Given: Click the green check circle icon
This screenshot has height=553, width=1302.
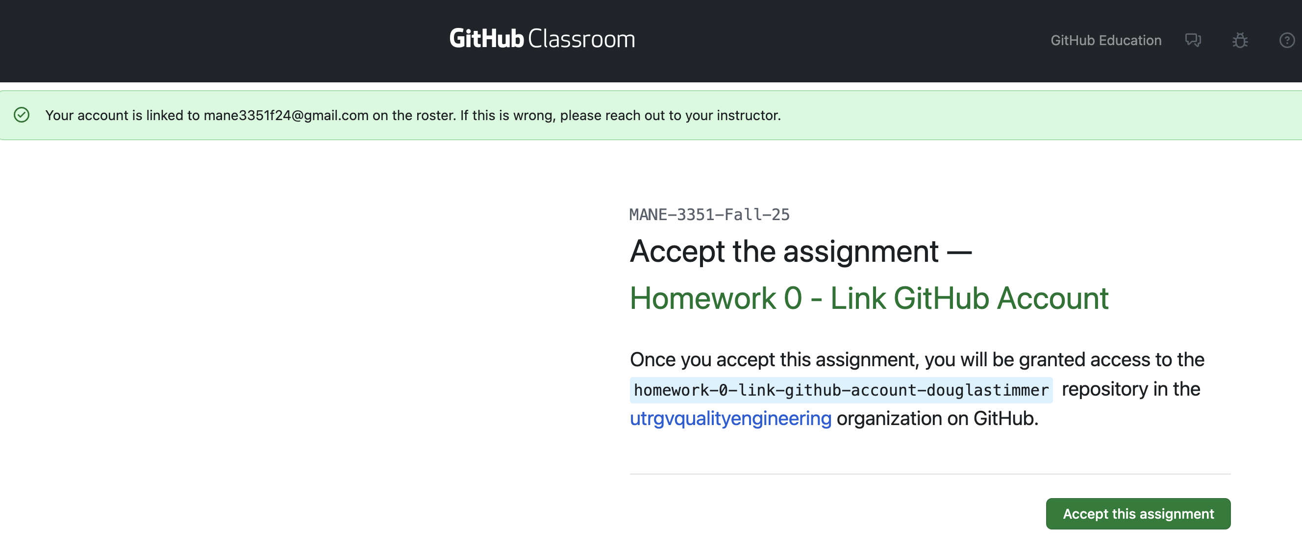Looking at the screenshot, I should [22, 115].
